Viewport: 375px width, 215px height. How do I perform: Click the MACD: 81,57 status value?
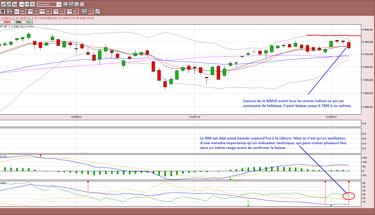tap(71, 18)
